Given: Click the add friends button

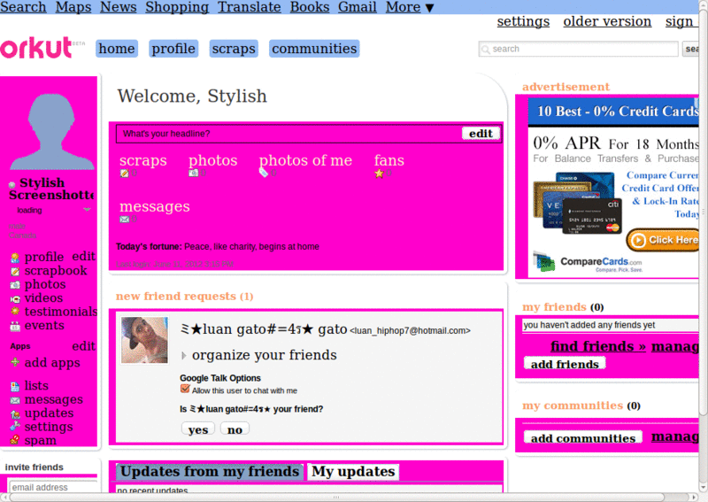Looking at the screenshot, I should (565, 364).
